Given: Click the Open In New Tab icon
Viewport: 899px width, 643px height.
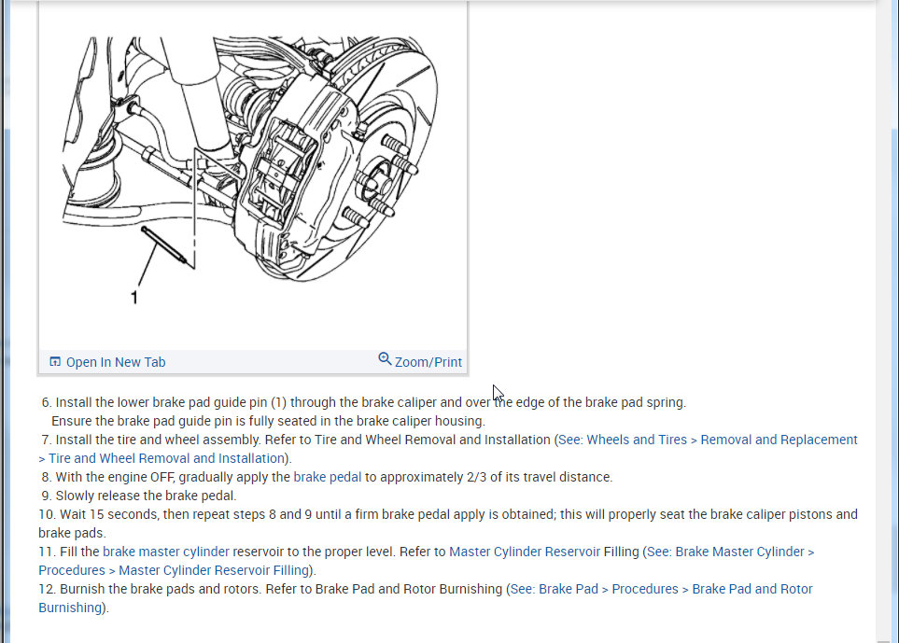Looking at the screenshot, I should tap(55, 361).
